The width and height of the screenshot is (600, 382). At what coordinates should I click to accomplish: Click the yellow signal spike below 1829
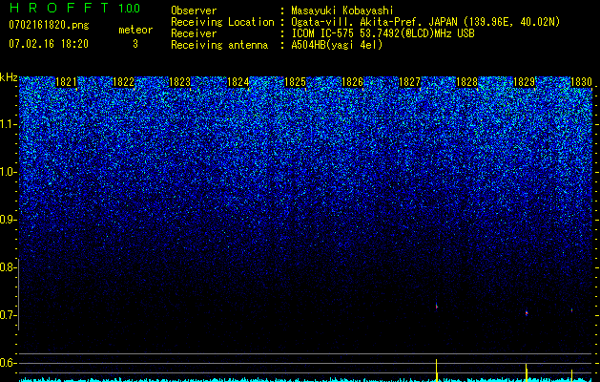click(x=527, y=372)
